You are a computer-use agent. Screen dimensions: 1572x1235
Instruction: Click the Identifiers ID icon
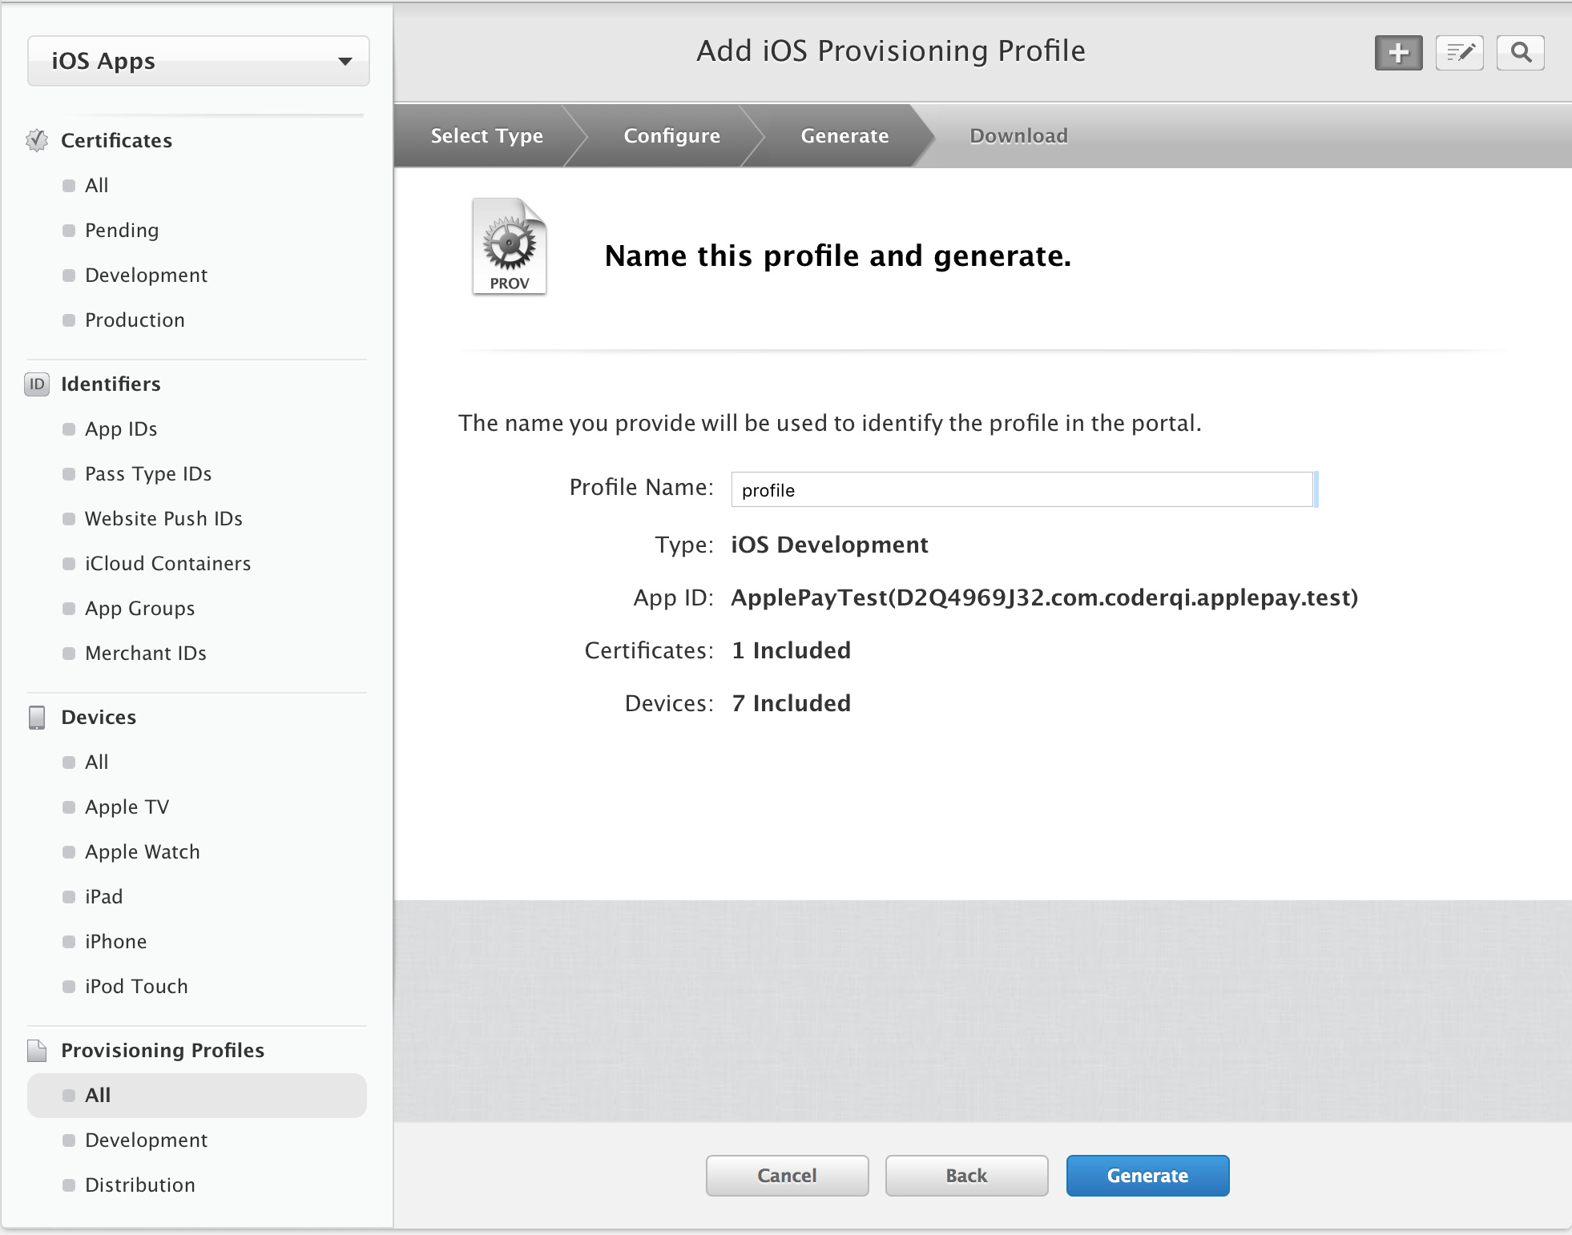pos(37,384)
